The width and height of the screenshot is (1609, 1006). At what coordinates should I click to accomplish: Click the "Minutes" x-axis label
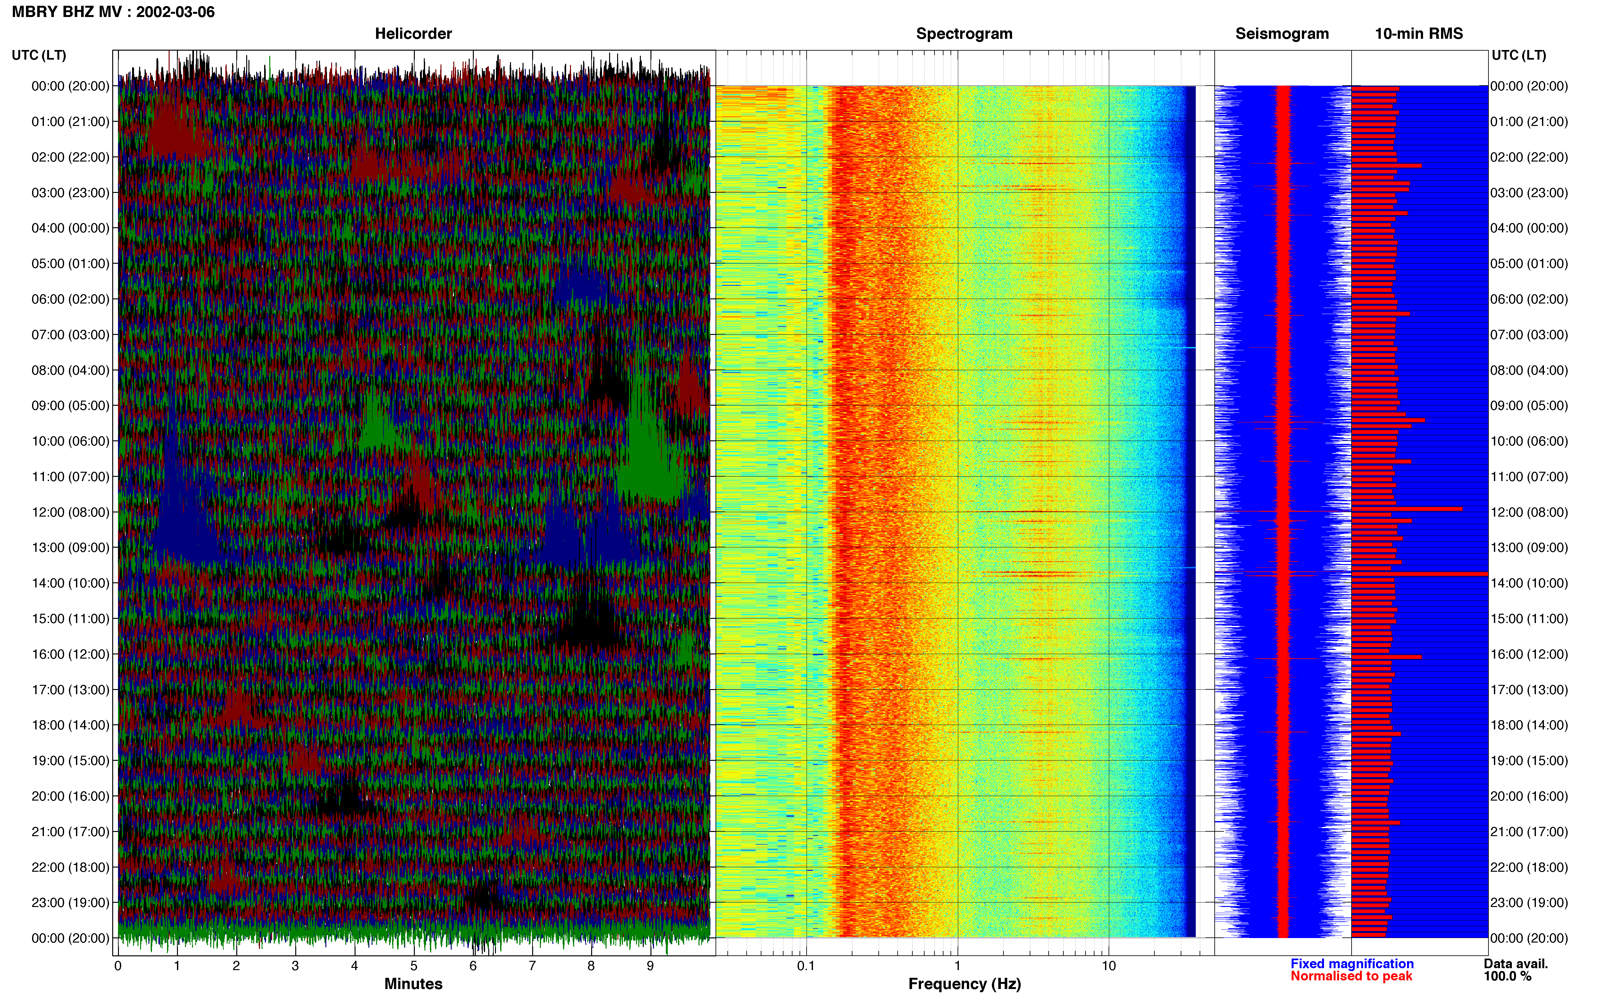pyautogui.click(x=413, y=984)
